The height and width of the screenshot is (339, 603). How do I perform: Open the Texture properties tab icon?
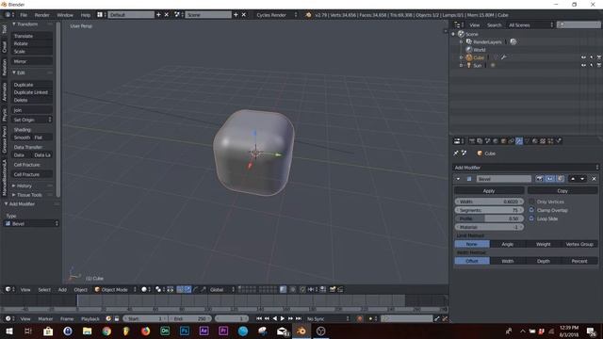pos(543,141)
